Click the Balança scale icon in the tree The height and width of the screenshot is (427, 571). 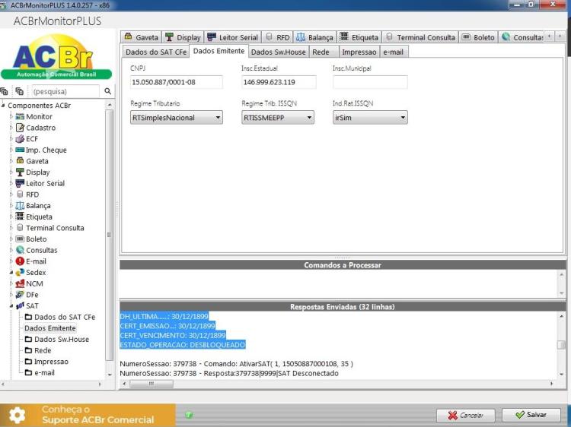(x=20, y=206)
